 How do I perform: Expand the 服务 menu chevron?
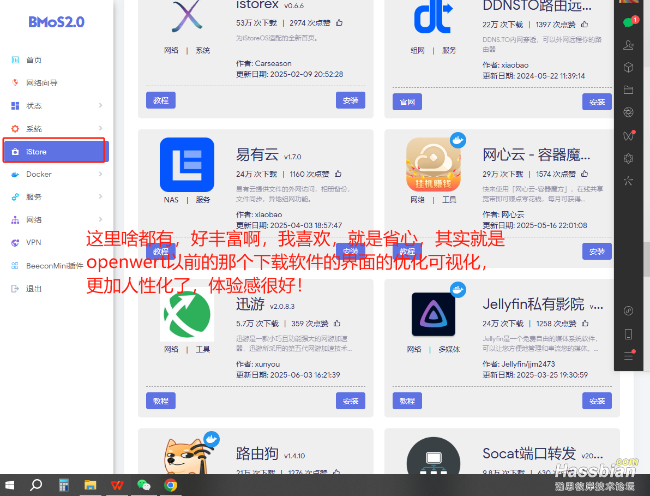click(100, 196)
